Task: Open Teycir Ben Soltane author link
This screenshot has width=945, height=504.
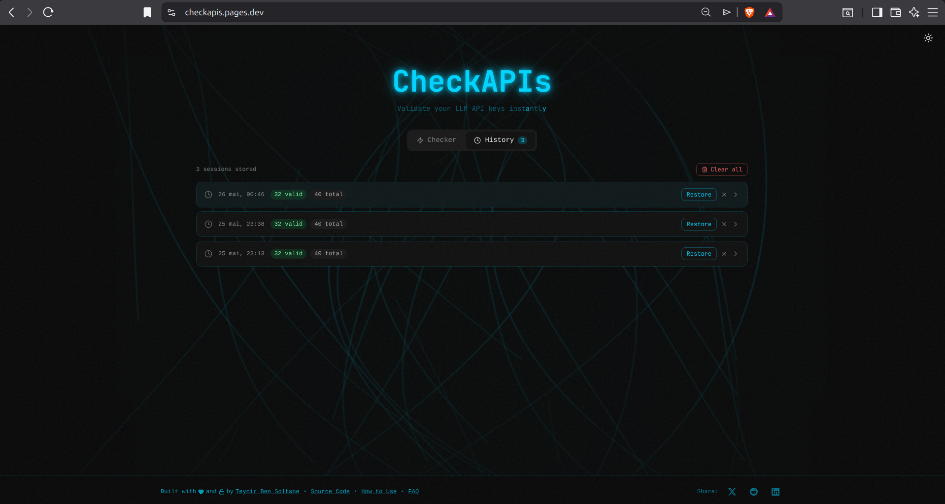Action: 268,492
